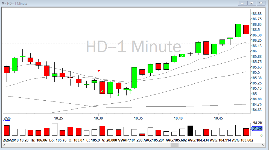The width and height of the screenshot is (269, 150).
Task: Click the chart icon in the title bar
Action: pos(3,3)
